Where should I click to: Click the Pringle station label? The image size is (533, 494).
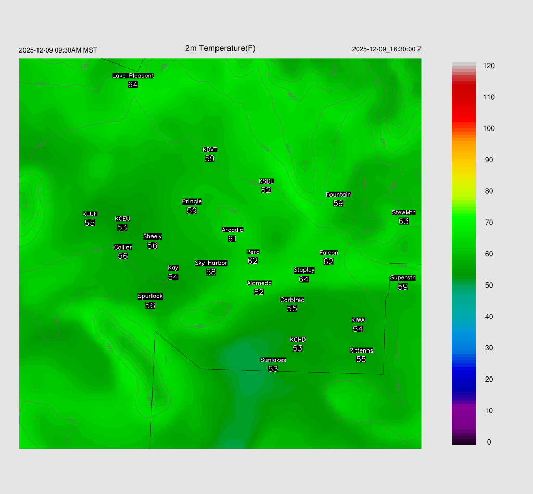192,202
